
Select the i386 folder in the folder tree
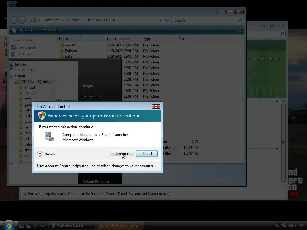(x=27, y=110)
